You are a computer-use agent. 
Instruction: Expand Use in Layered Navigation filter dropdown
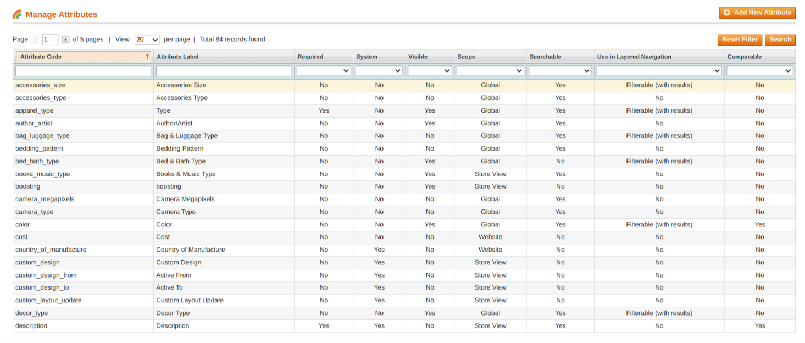pyautogui.click(x=659, y=71)
